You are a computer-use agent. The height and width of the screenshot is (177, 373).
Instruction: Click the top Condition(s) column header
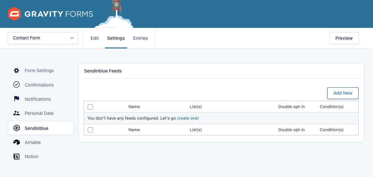coord(332,107)
